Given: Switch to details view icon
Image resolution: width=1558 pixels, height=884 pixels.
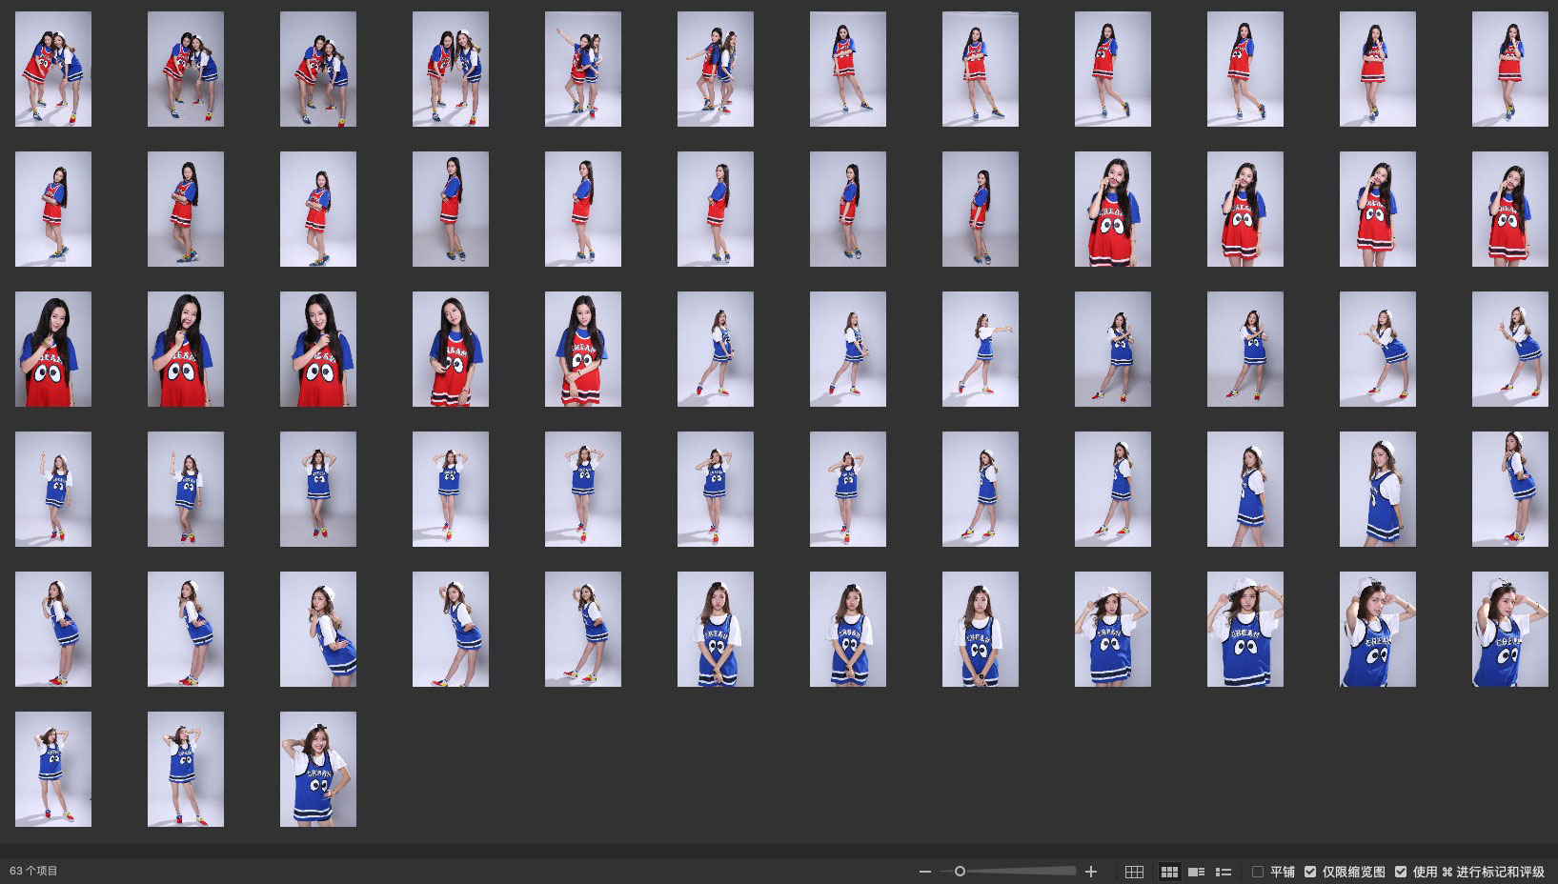Looking at the screenshot, I should (1197, 872).
